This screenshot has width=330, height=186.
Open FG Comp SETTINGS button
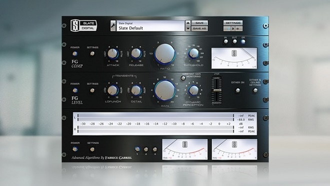92,53
